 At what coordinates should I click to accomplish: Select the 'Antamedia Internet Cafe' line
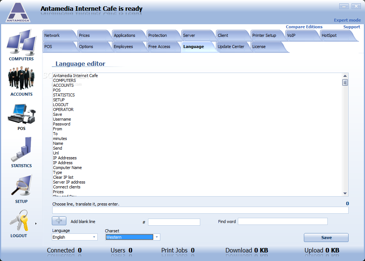75,76
